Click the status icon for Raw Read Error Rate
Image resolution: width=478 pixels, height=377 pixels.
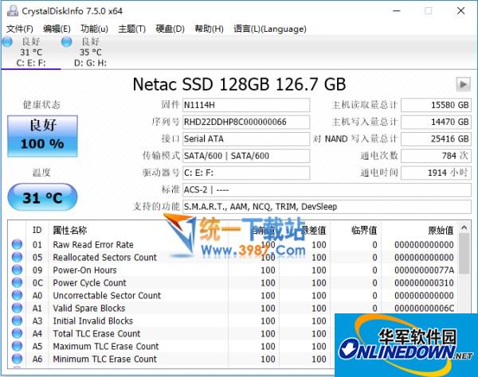[17, 245]
